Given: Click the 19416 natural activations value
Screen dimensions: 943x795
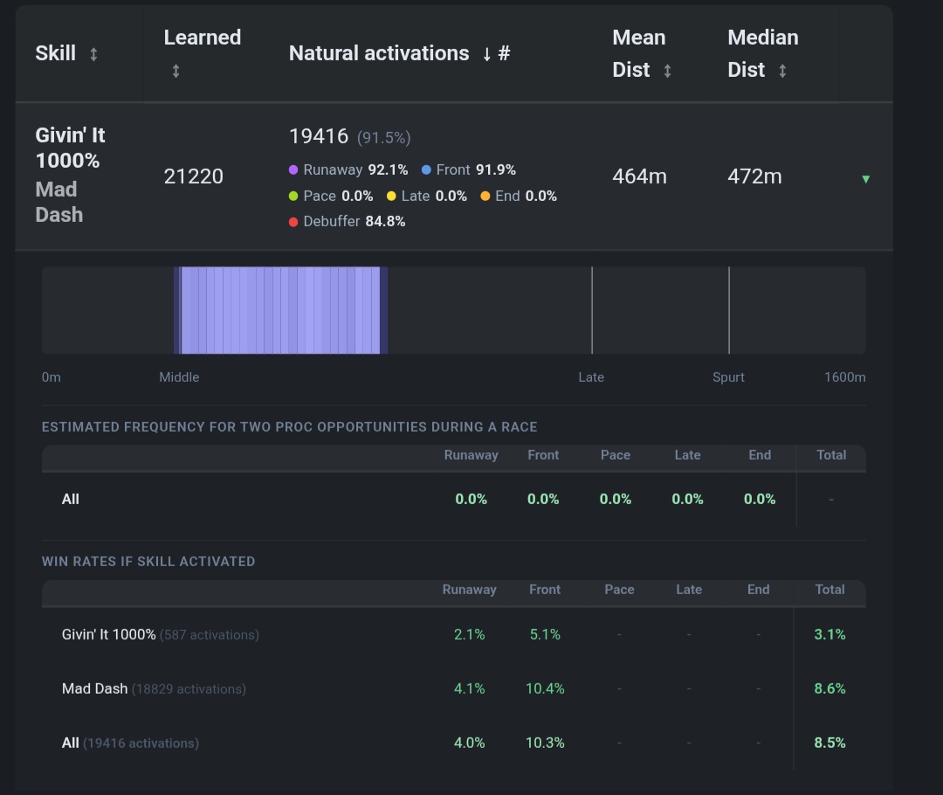Looking at the screenshot, I should [319, 136].
